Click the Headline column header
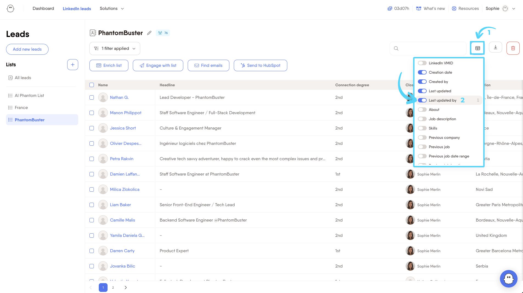Screen dimensions: 523x293 tap(167, 85)
